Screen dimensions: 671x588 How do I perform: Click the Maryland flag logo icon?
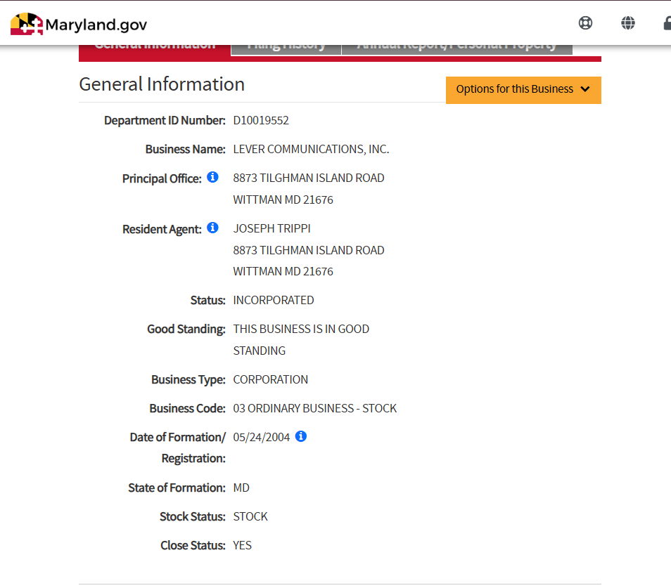27,25
